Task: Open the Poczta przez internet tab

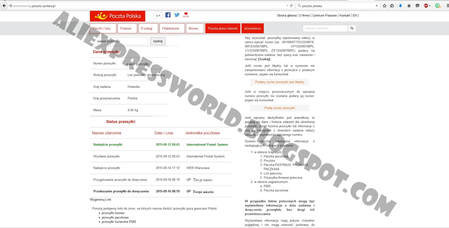Action: tap(223, 28)
